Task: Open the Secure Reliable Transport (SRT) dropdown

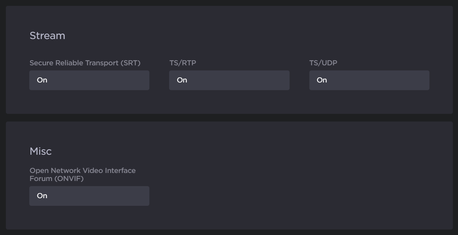Action: (89, 80)
